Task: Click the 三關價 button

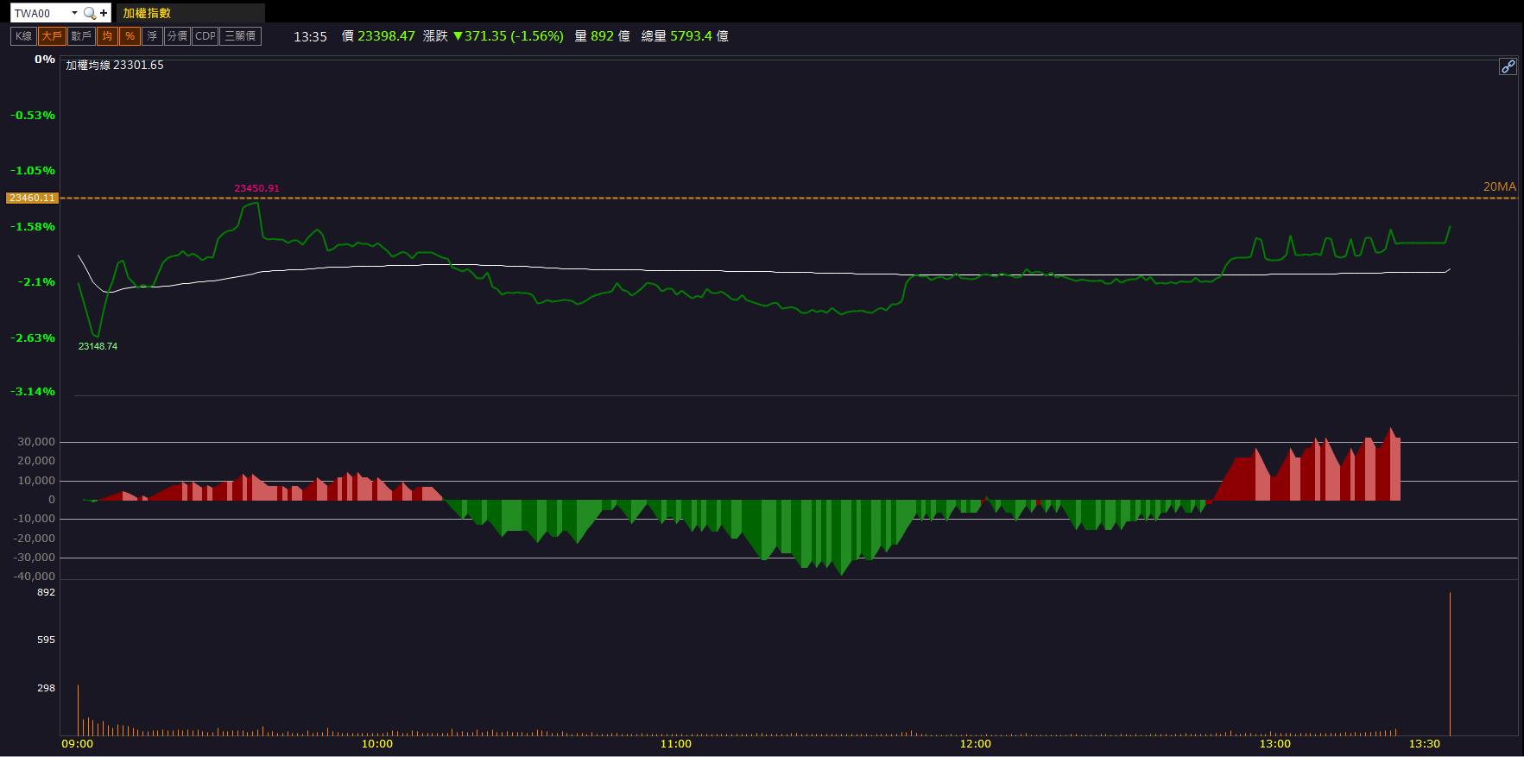Action: tap(240, 36)
